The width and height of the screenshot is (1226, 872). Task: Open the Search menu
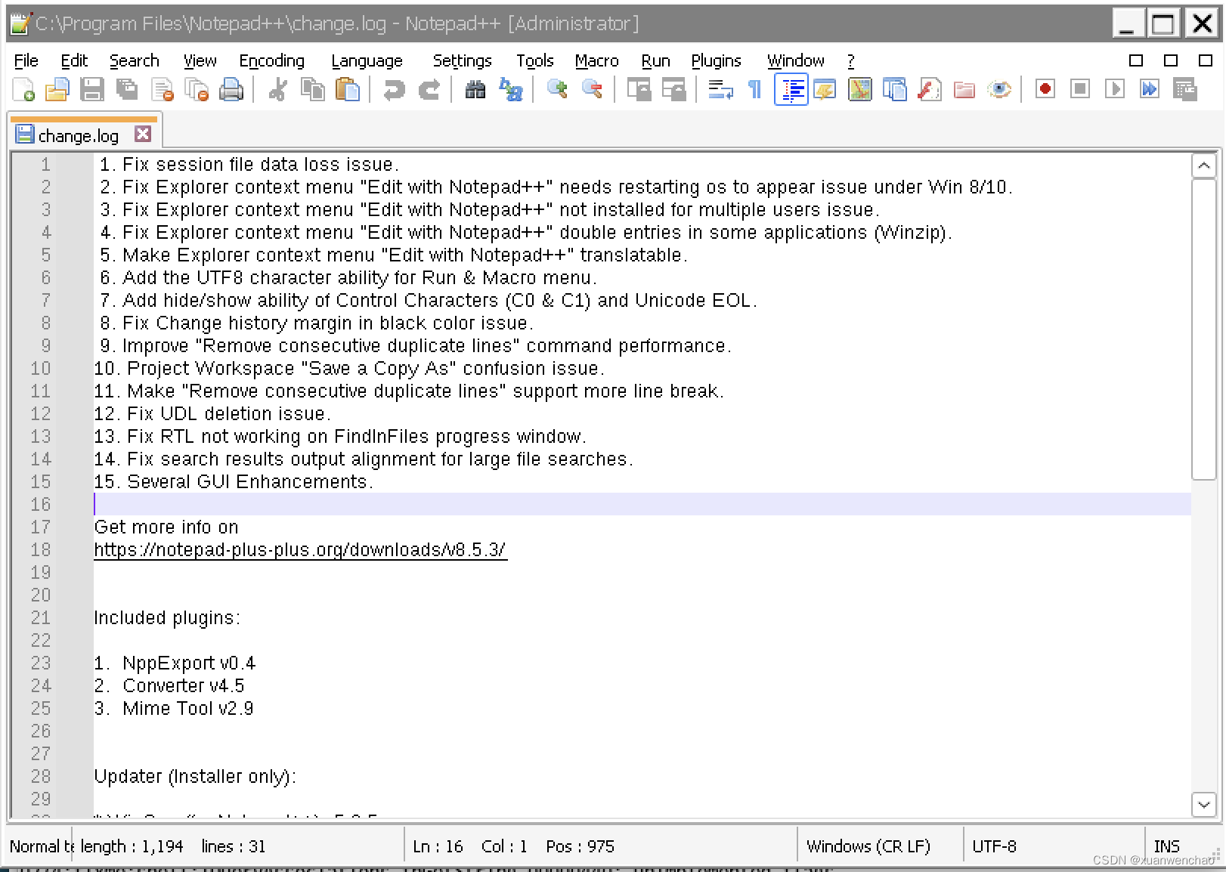pyautogui.click(x=135, y=60)
